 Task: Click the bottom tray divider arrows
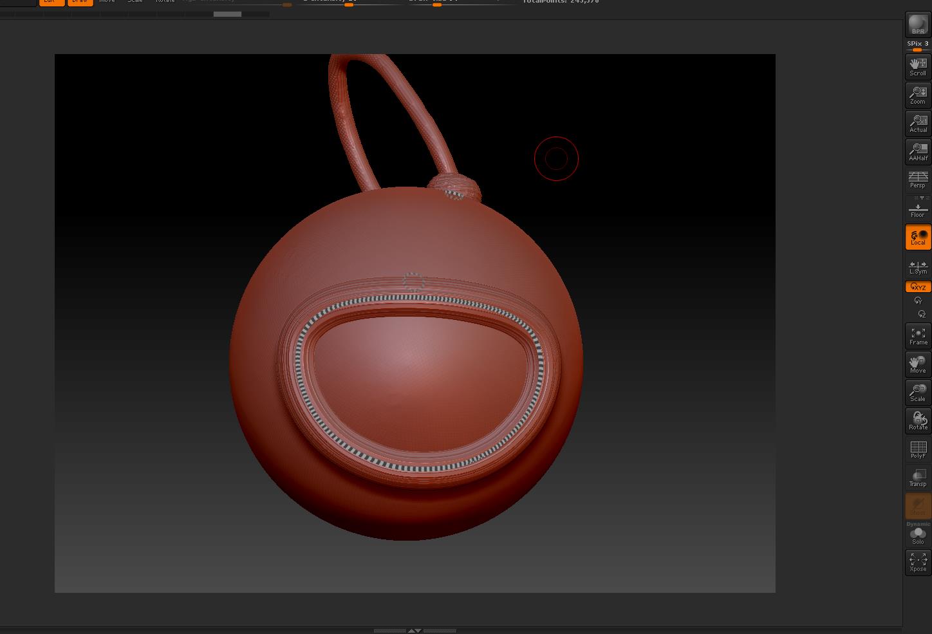tap(415, 631)
